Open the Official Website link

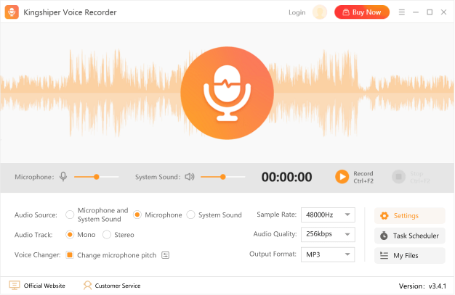37,286
